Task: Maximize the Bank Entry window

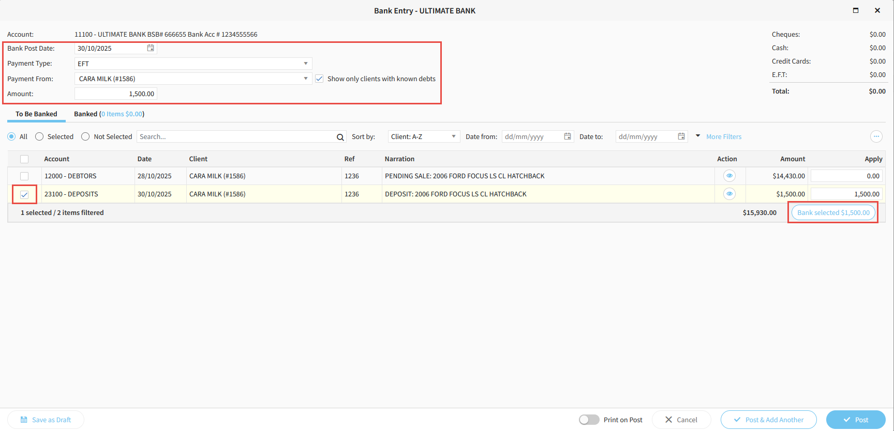Action: click(856, 10)
